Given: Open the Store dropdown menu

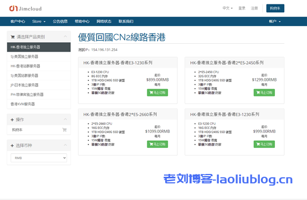Looking at the screenshot, I should click(x=39, y=22).
